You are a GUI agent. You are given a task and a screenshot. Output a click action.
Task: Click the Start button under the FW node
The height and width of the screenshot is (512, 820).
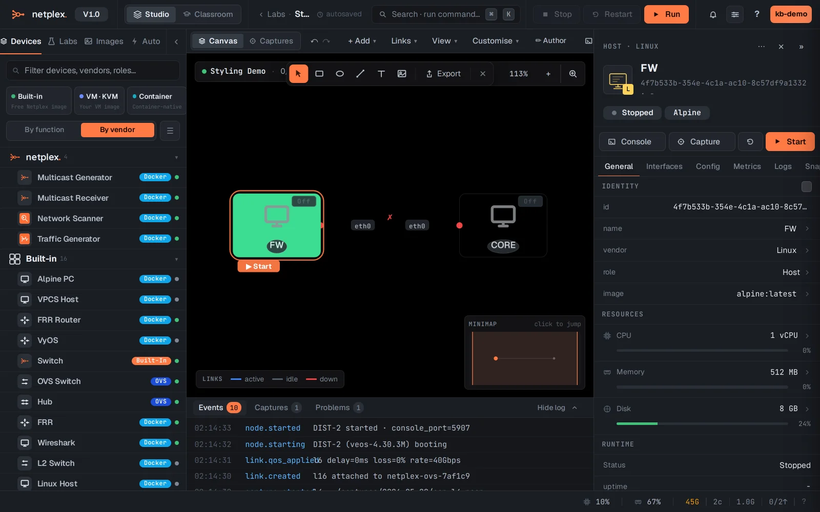tap(259, 266)
